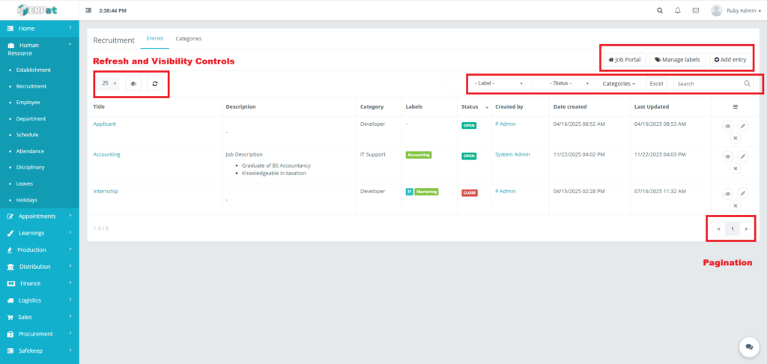
Task: Open Recruitment in the sidebar menu
Action: tap(31, 86)
